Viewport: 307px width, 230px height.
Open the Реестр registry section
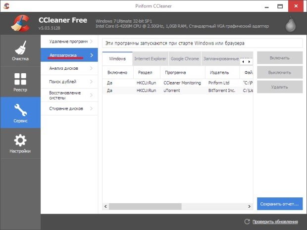(20, 82)
